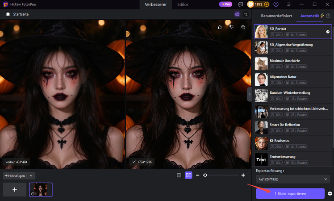Add more points with the plus coin icon
334x201 pixels.
pos(267,4)
